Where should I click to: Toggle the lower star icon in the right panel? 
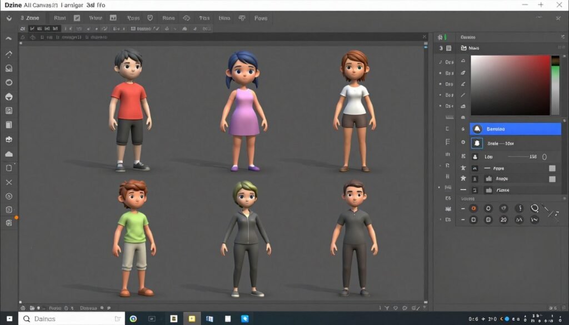[x=463, y=178]
